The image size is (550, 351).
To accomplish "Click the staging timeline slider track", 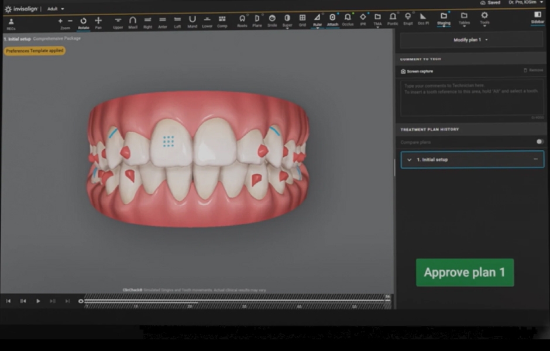I will point(234,301).
